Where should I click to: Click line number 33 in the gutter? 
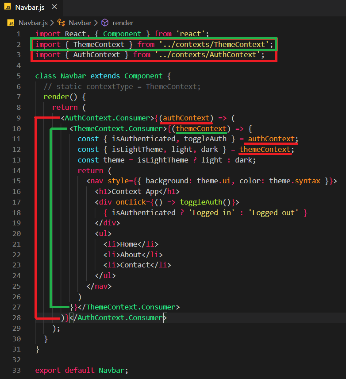pos(16,370)
